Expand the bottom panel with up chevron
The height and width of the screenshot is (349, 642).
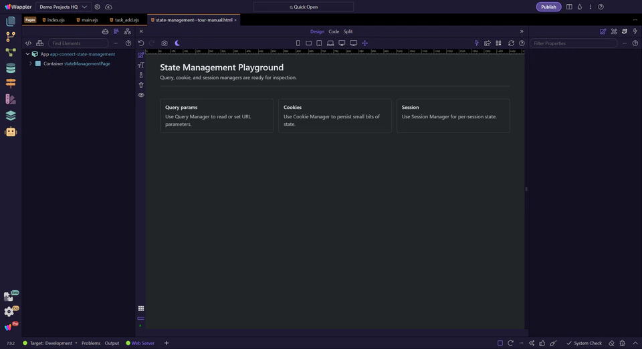tap(635, 343)
